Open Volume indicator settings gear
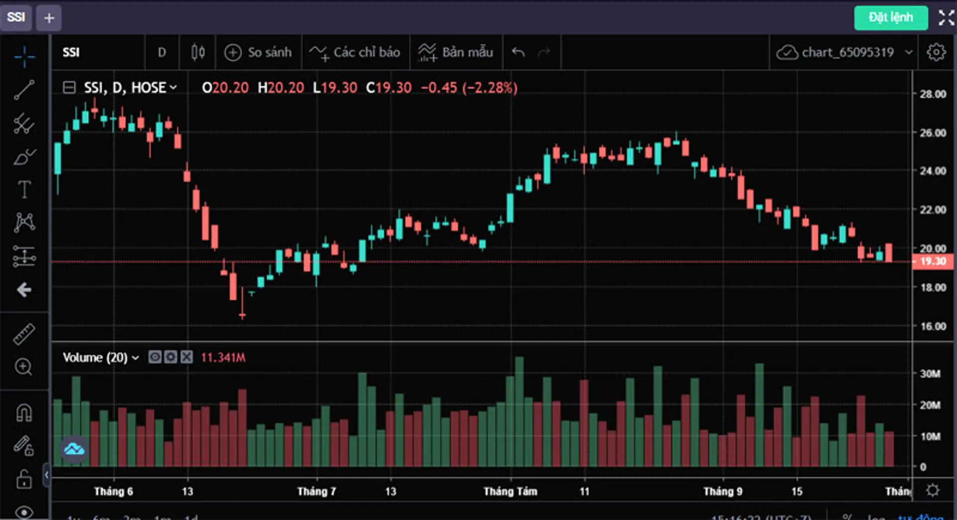Image resolution: width=957 pixels, height=520 pixels. [170, 357]
